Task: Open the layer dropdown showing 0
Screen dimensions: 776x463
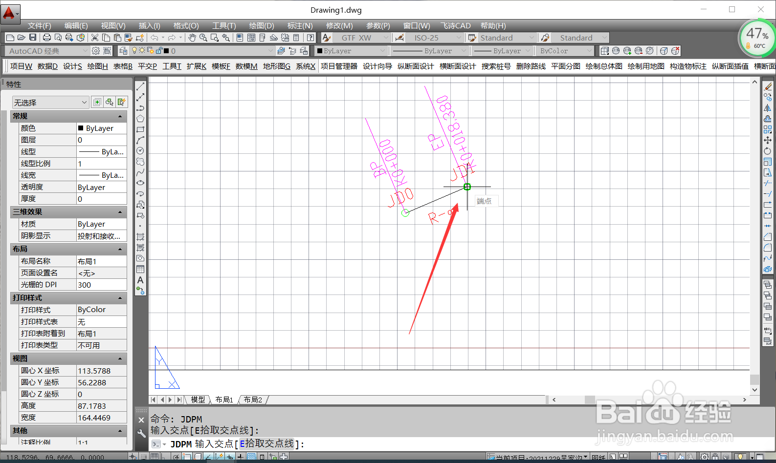Action: 202,51
